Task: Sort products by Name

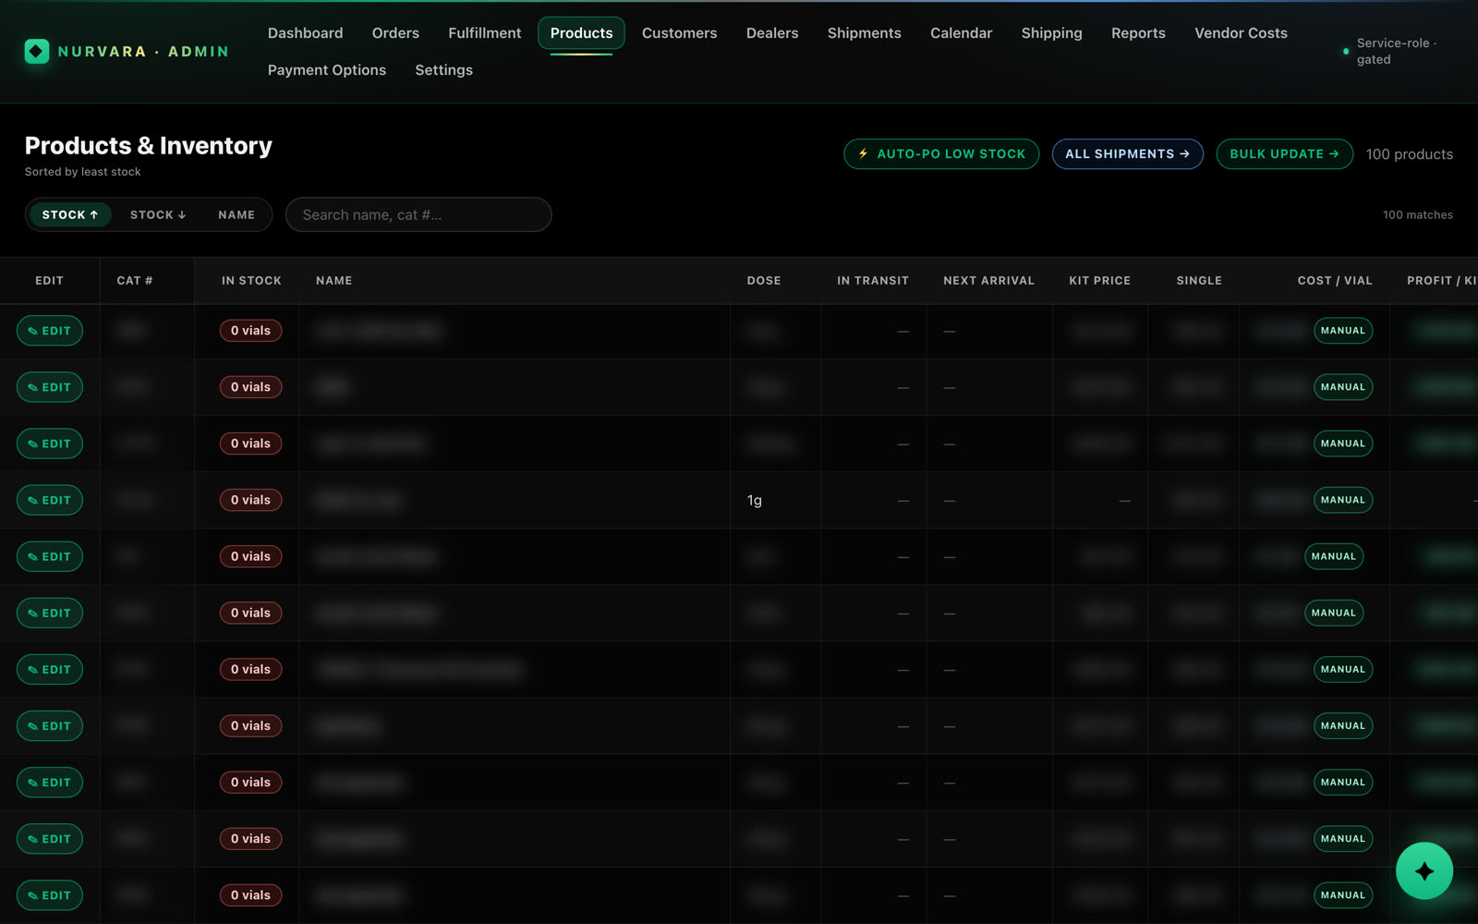Action: pyautogui.click(x=236, y=214)
